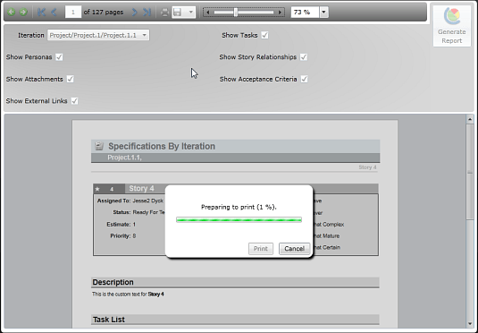Toggle the Show Attachments checkbox
The height and width of the screenshot is (333, 478).
[70, 79]
